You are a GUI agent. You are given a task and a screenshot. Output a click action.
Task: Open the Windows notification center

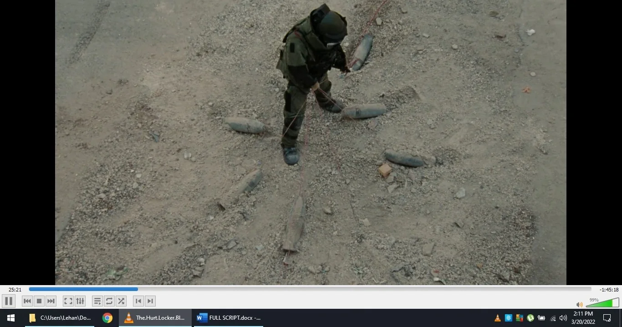click(x=607, y=318)
